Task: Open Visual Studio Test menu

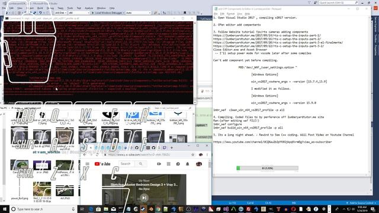Action: point(79,8)
